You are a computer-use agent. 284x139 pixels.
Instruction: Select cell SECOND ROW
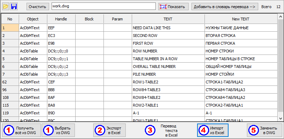168,36
